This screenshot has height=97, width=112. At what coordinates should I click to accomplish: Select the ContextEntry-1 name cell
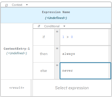click(x=17, y=51)
